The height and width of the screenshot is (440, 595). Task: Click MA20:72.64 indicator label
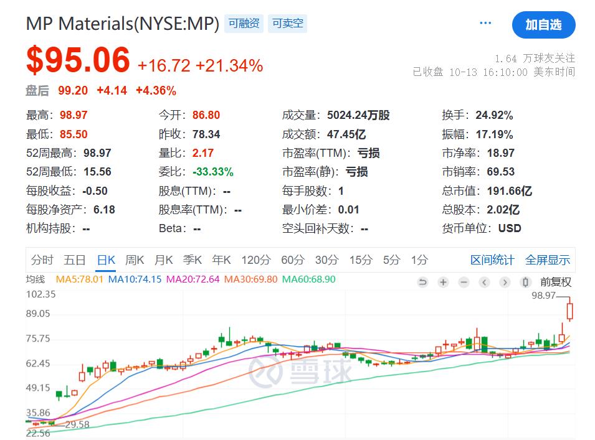pos(193,279)
